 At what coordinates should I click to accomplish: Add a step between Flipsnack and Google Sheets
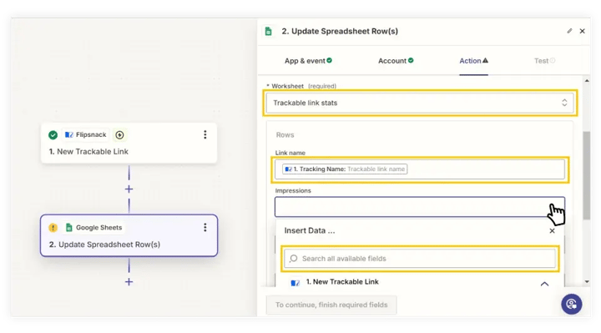point(129,189)
